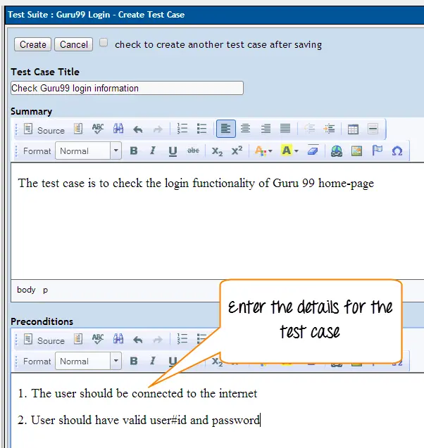Toggle Underline in Summary editor
This screenshot has height=448, width=424.
click(x=173, y=151)
